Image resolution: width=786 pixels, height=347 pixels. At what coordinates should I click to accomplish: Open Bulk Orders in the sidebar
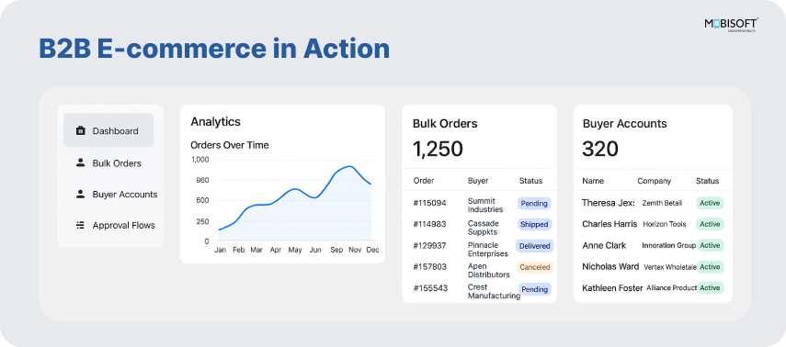pos(108,163)
